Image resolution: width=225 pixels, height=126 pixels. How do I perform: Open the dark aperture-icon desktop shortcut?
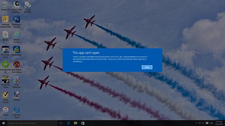coord(16,7)
